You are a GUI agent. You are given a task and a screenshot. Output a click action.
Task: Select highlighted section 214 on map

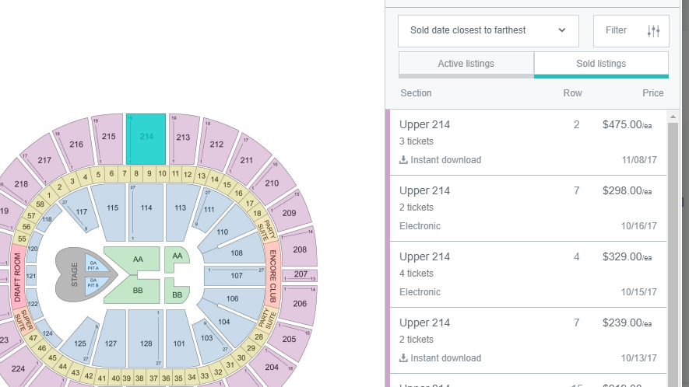(146, 138)
